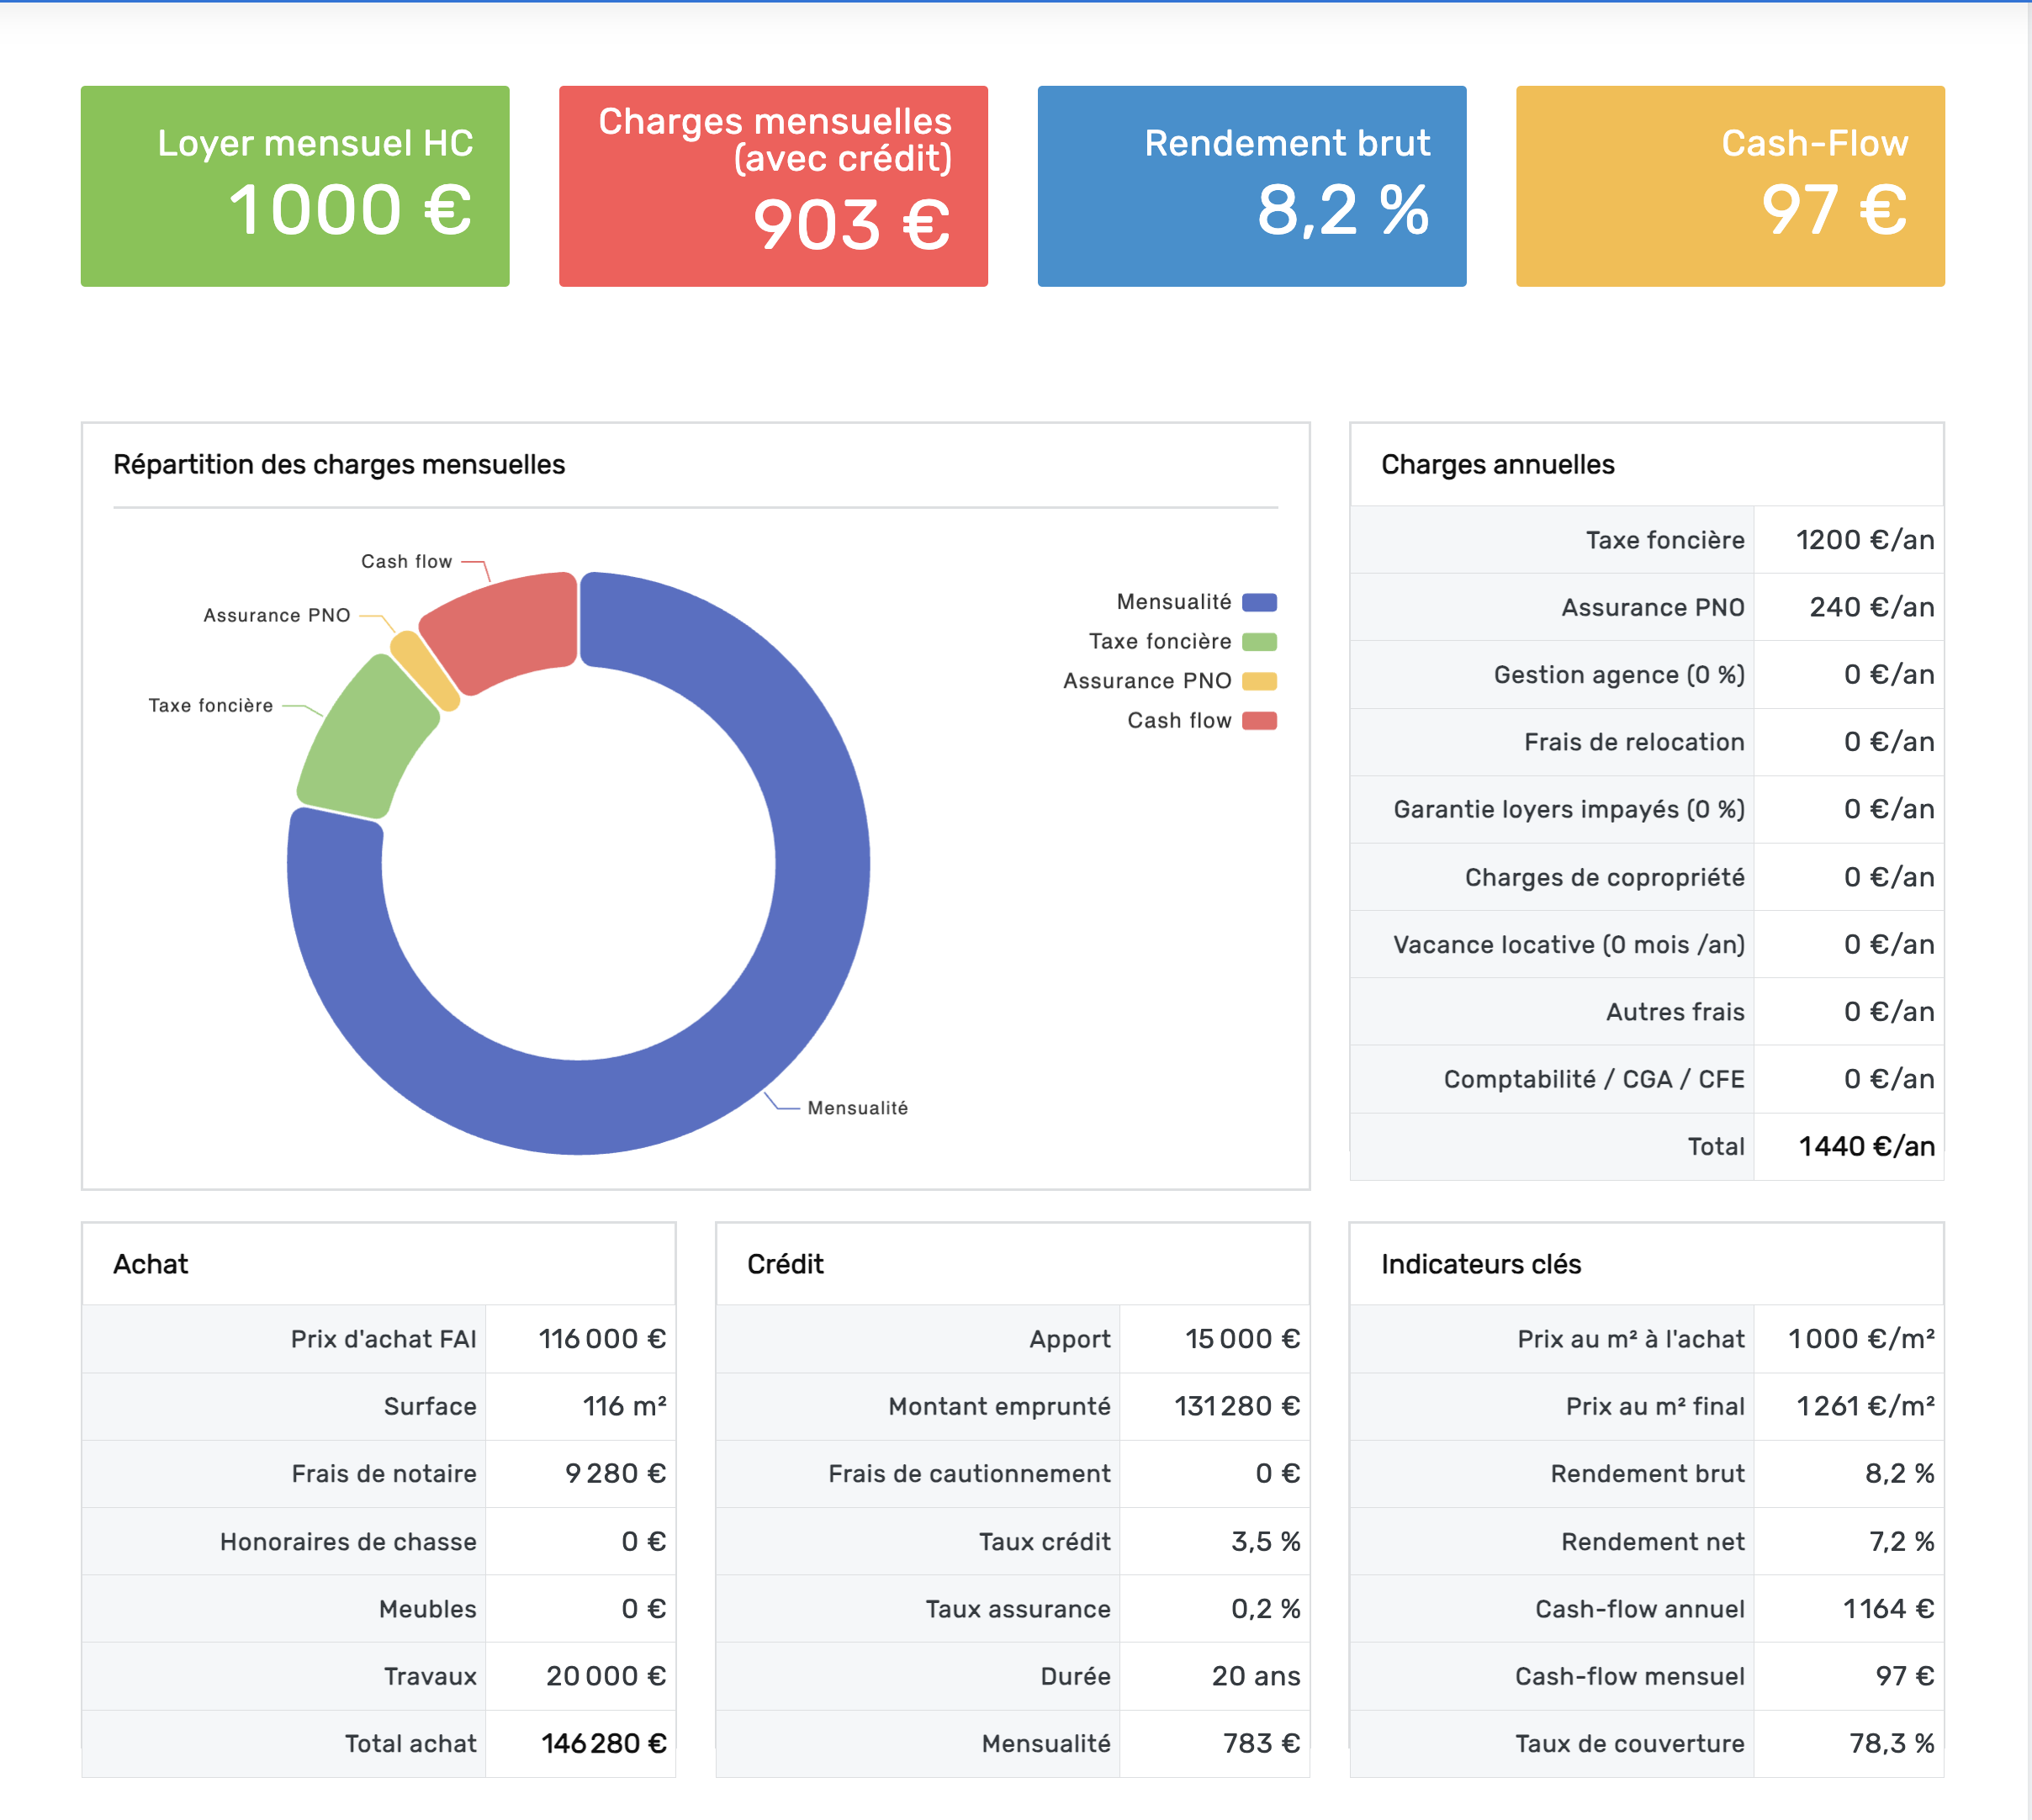
Task: Click the green Loyer mensuel HC card
Action: (294, 185)
